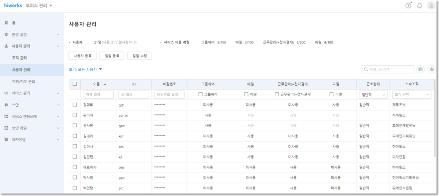Select the 박인턴 row checkbox
Image resolution: width=439 pixels, height=196 pixels.
[75, 188]
